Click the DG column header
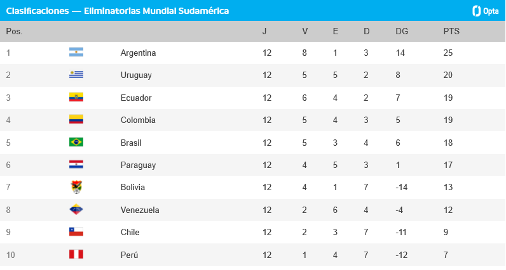Screen dimensions: 506x270 pos(402,31)
